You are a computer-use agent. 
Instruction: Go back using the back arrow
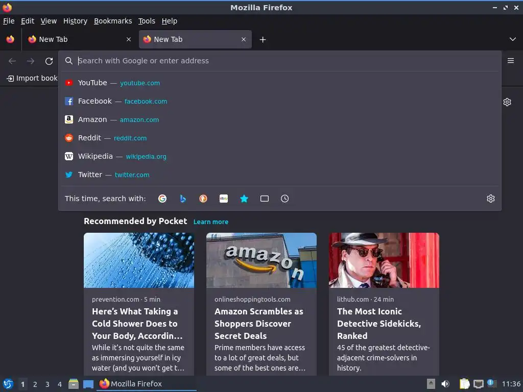pos(12,61)
